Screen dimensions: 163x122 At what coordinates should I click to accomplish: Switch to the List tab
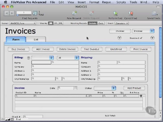[x=36, y=39]
